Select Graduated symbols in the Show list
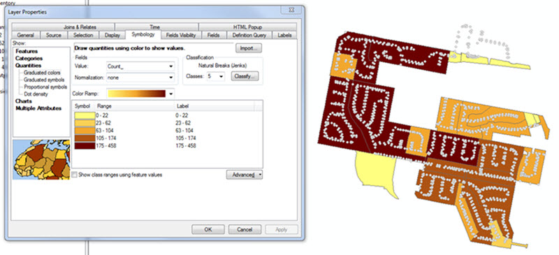The width and height of the screenshot is (559, 255). [44, 80]
